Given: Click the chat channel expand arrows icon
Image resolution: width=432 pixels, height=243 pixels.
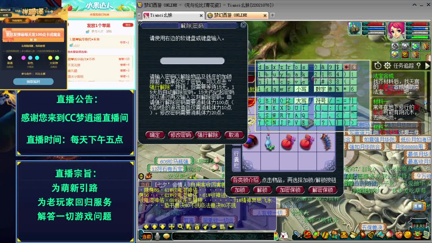Looking at the screenshot, I should click(141, 176).
